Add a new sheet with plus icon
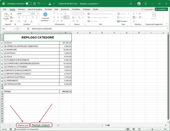The image size is (170, 131). (58, 125)
